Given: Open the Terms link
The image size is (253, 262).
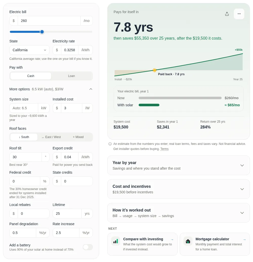Looking at the screenshot, I should coord(164,149).
